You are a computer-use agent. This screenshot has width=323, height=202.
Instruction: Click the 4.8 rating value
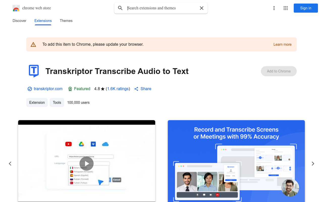(x=97, y=89)
